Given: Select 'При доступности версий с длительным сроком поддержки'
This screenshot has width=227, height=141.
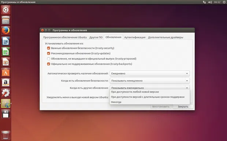Looking at the screenshot, I should tap(150, 97).
